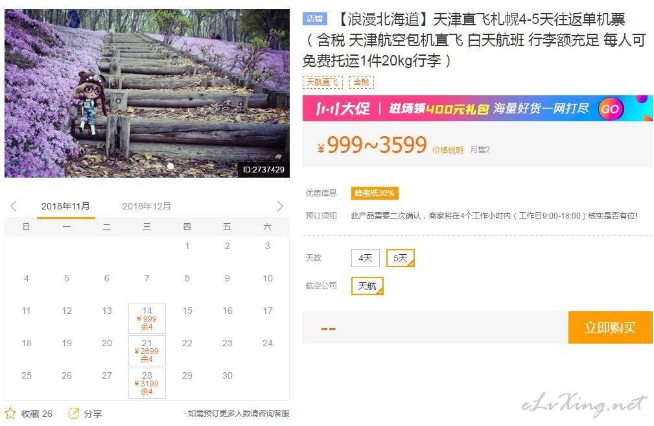Click the share icon
This screenshot has width=654, height=426.
click(73, 414)
